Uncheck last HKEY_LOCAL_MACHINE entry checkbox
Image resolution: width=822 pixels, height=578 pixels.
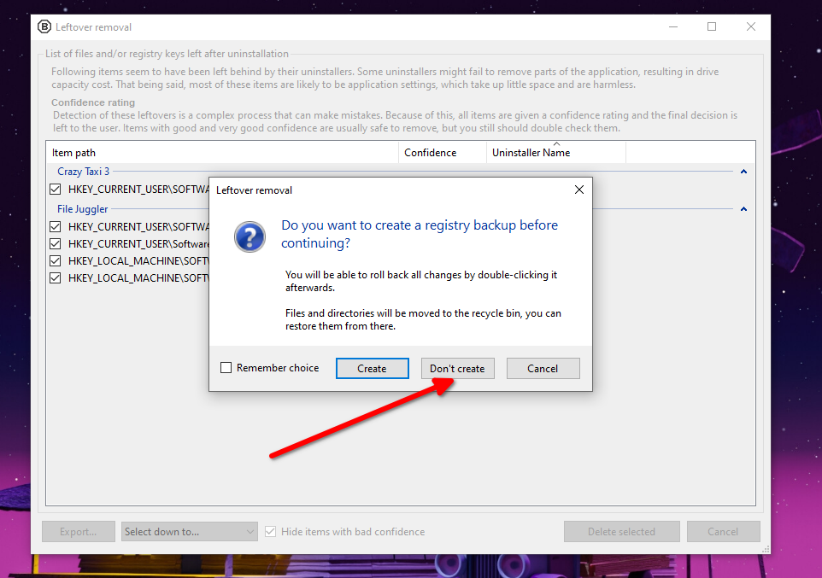[55, 278]
